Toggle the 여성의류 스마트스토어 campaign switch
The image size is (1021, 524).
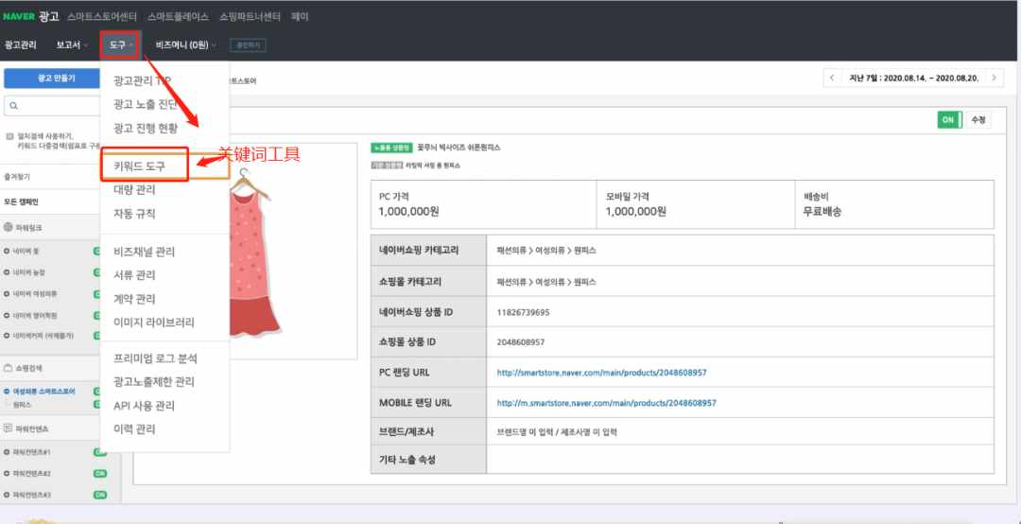pyautogui.click(x=97, y=392)
